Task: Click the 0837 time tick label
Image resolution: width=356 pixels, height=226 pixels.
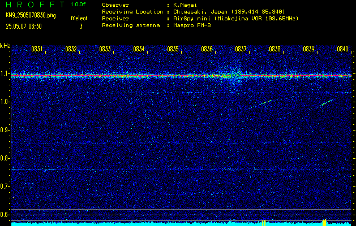Action: click(241, 49)
